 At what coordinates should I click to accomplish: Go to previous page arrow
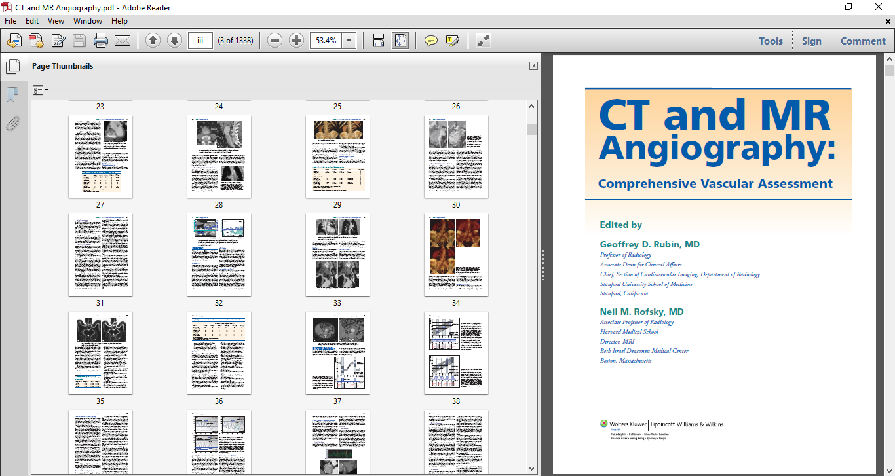click(153, 41)
